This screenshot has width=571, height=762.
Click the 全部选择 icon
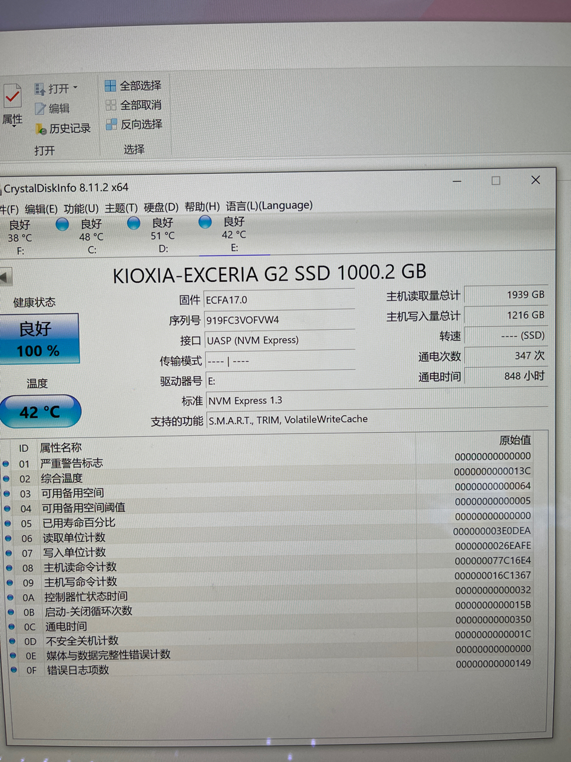[111, 85]
